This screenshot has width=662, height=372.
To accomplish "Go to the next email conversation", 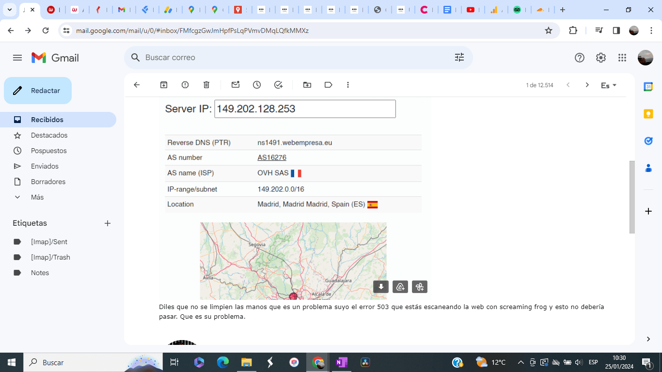I will click(x=587, y=85).
